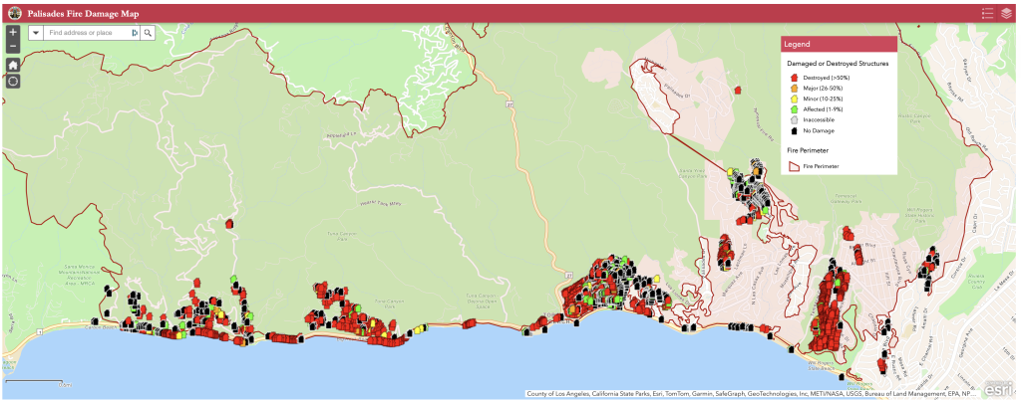
Task: Find my location on the map
Action: (13, 81)
